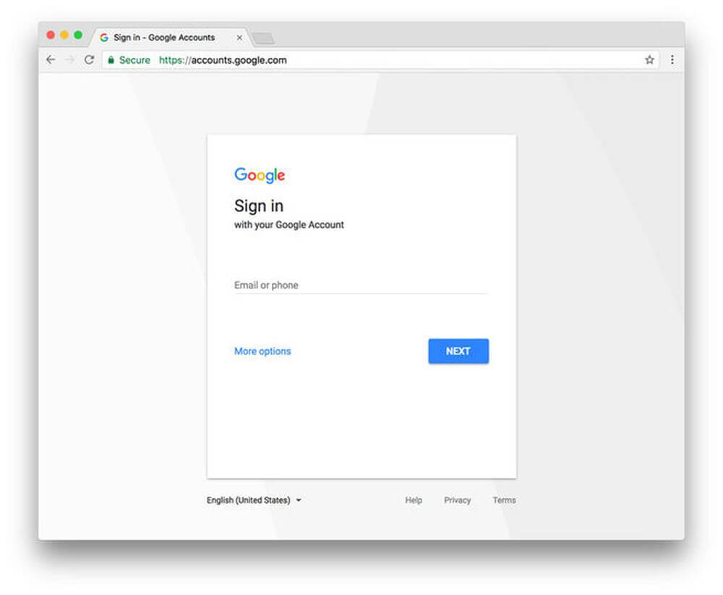Select the Sign in - Google Accounts tab
This screenshot has height=595, width=723.
[164, 38]
